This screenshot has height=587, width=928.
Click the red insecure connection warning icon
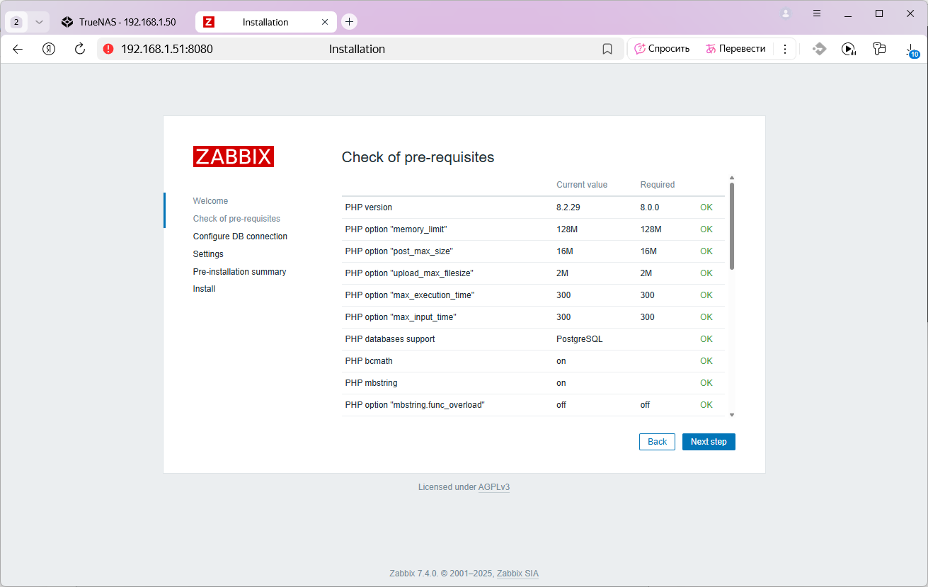click(x=108, y=49)
